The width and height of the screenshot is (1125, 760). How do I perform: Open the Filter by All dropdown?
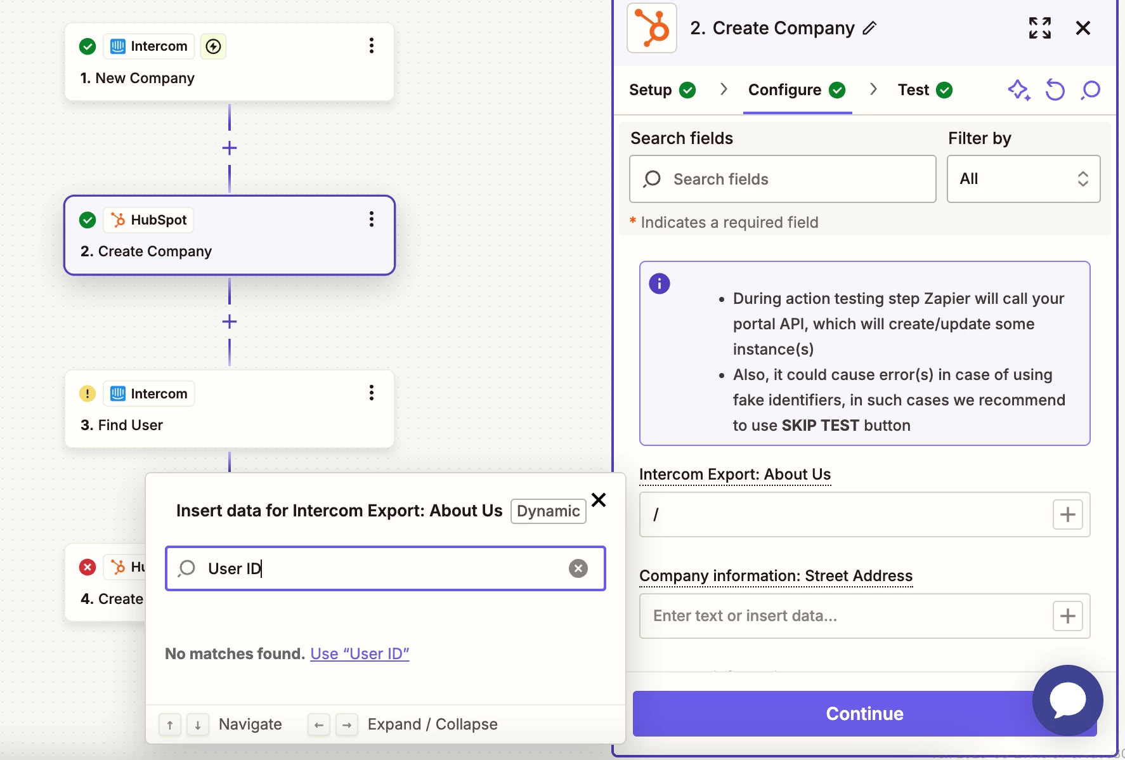tap(1024, 179)
